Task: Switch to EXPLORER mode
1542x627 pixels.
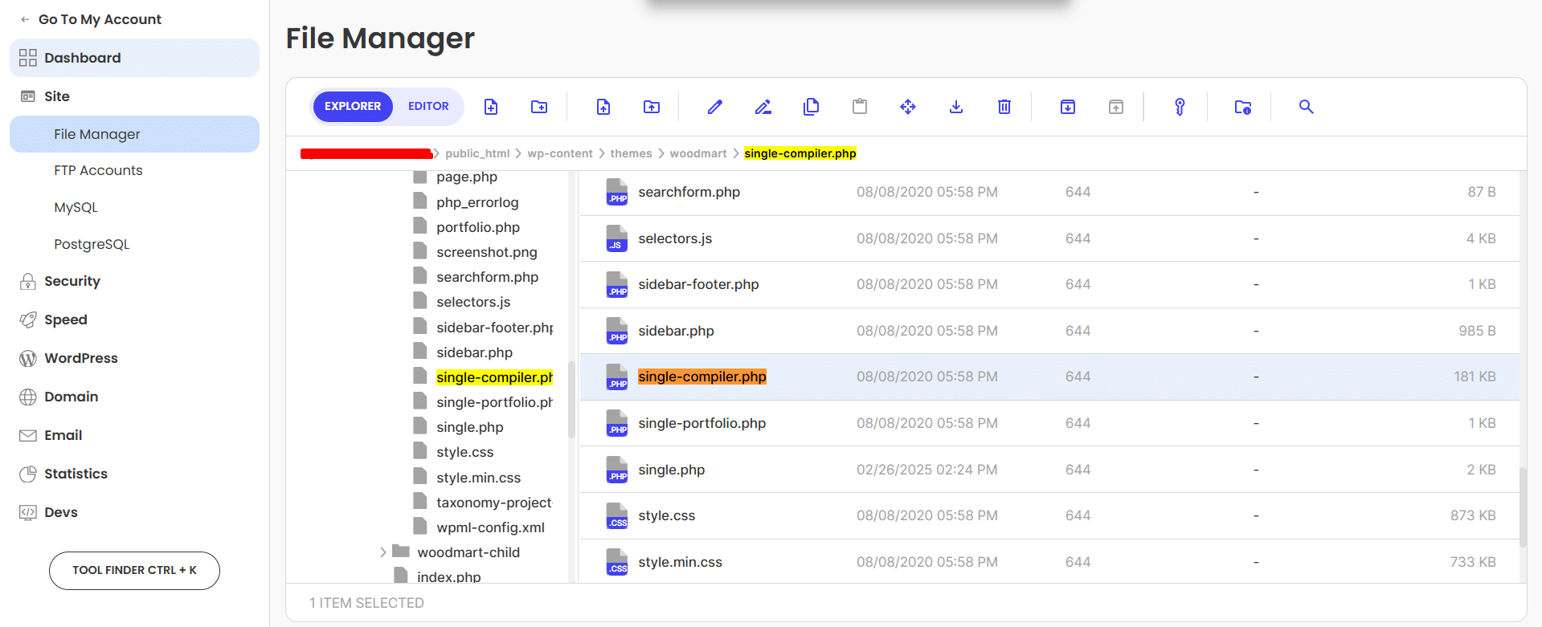Action: click(353, 106)
